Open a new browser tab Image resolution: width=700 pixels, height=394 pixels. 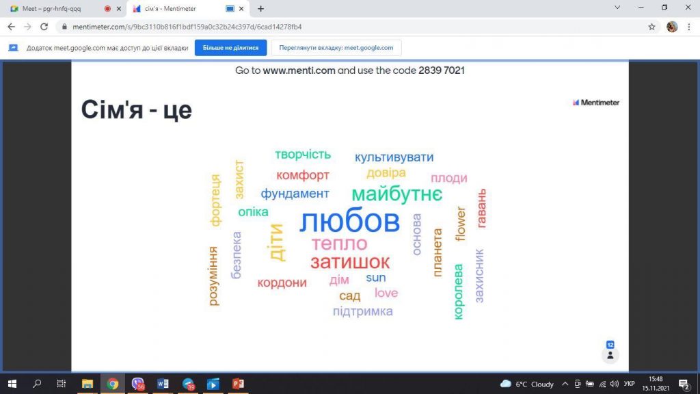pyautogui.click(x=260, y=9)
